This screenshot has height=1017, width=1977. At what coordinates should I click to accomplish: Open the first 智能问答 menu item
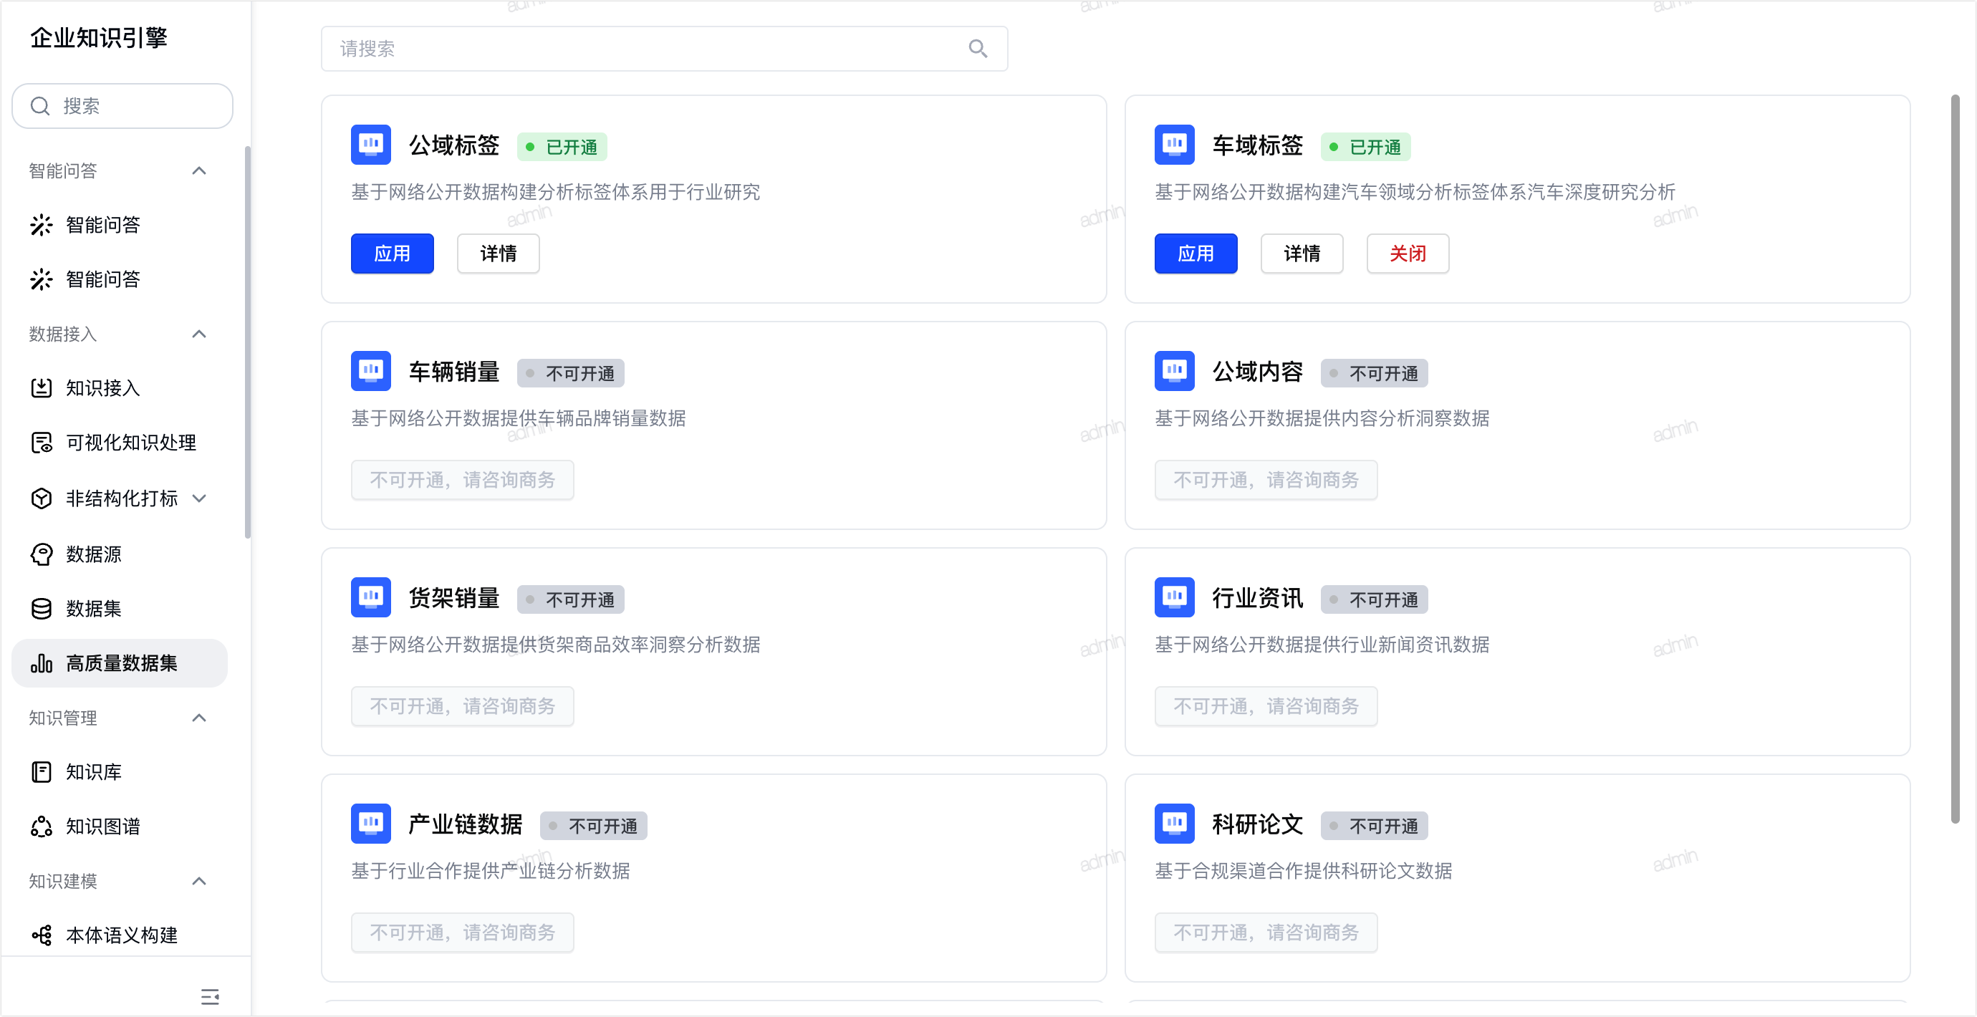(x=120, y=225)
